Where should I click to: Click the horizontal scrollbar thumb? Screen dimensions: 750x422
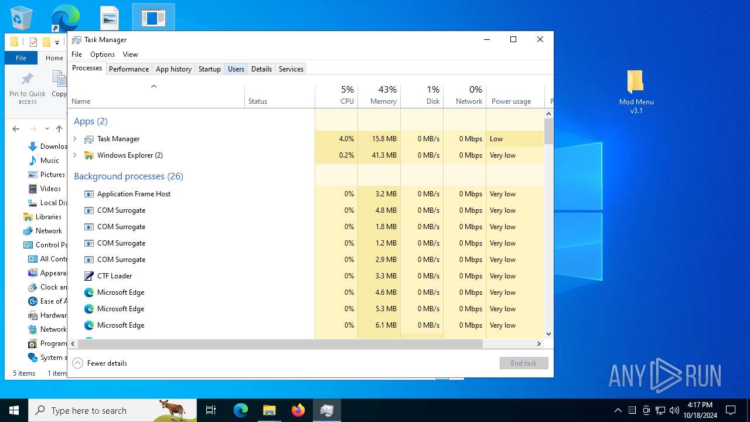[x=280, y=344]
